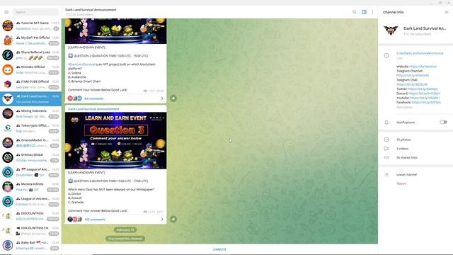Open Share Refferal Links chat
Image resolution: width=453 pixels, height=255 pixels.
click(30, 55)
